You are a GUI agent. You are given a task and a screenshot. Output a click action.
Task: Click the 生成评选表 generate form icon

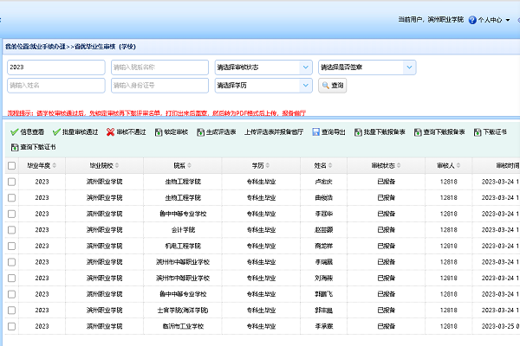coord(200,132)
